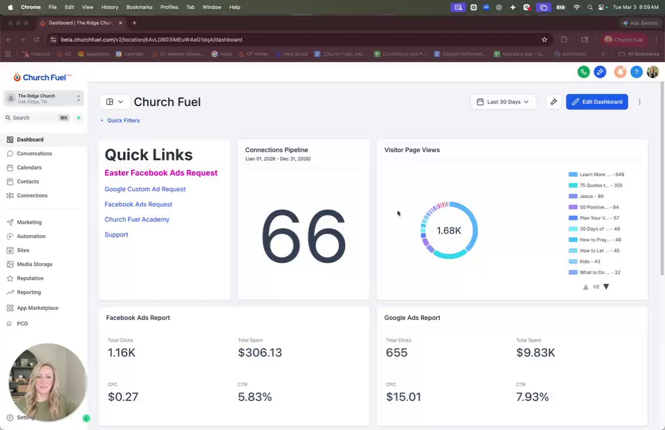The height and width of the screenshot is (430, 665).
Task: Click the Edit Dashboard button
Action: click(597, 102)
